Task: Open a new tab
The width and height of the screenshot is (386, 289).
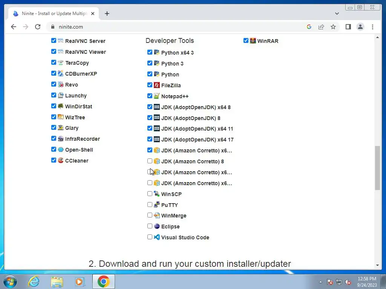Action: (x=107, y=14)
